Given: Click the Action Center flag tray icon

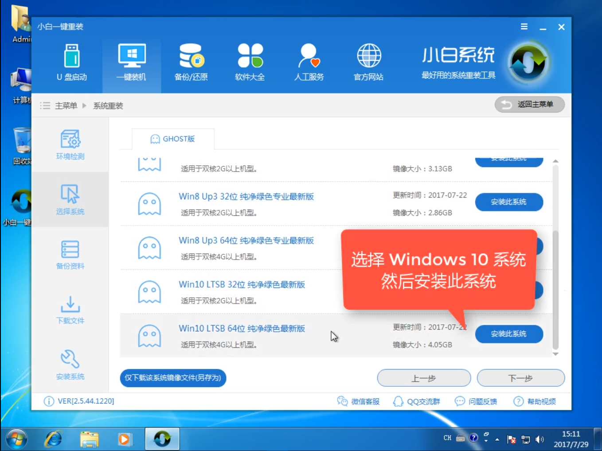Looking at the screenshot, I should pyautogui.click(x=512, y=439).
